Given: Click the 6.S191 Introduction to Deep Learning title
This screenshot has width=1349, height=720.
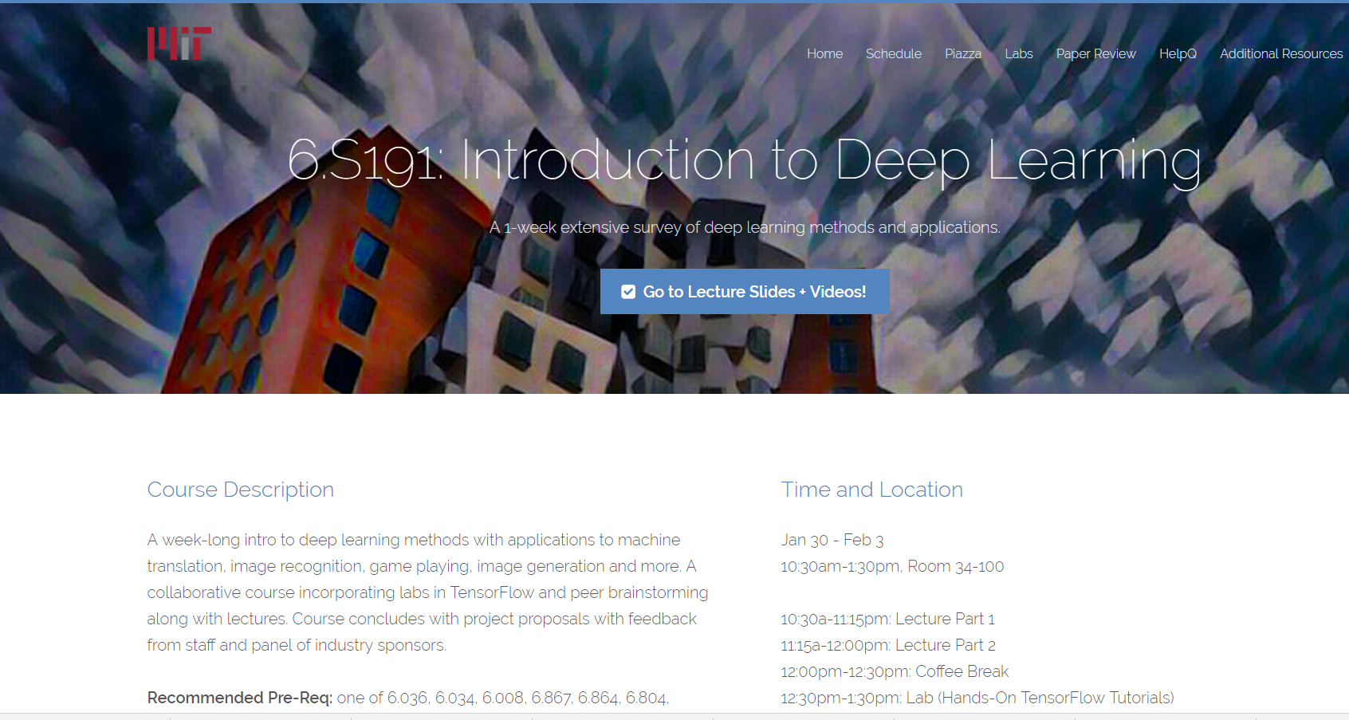Looking at the screenshot, I should point(744,160).
